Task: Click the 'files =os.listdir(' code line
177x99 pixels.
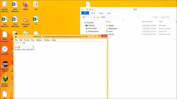Action: (25, 50)
